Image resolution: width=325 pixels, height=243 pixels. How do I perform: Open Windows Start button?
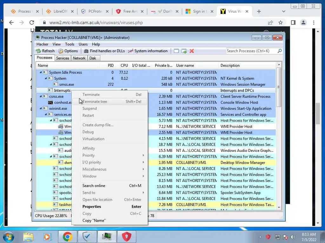click(x=8, y=237)
